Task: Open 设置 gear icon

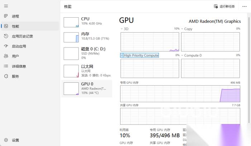Action: tap(6, 140)
